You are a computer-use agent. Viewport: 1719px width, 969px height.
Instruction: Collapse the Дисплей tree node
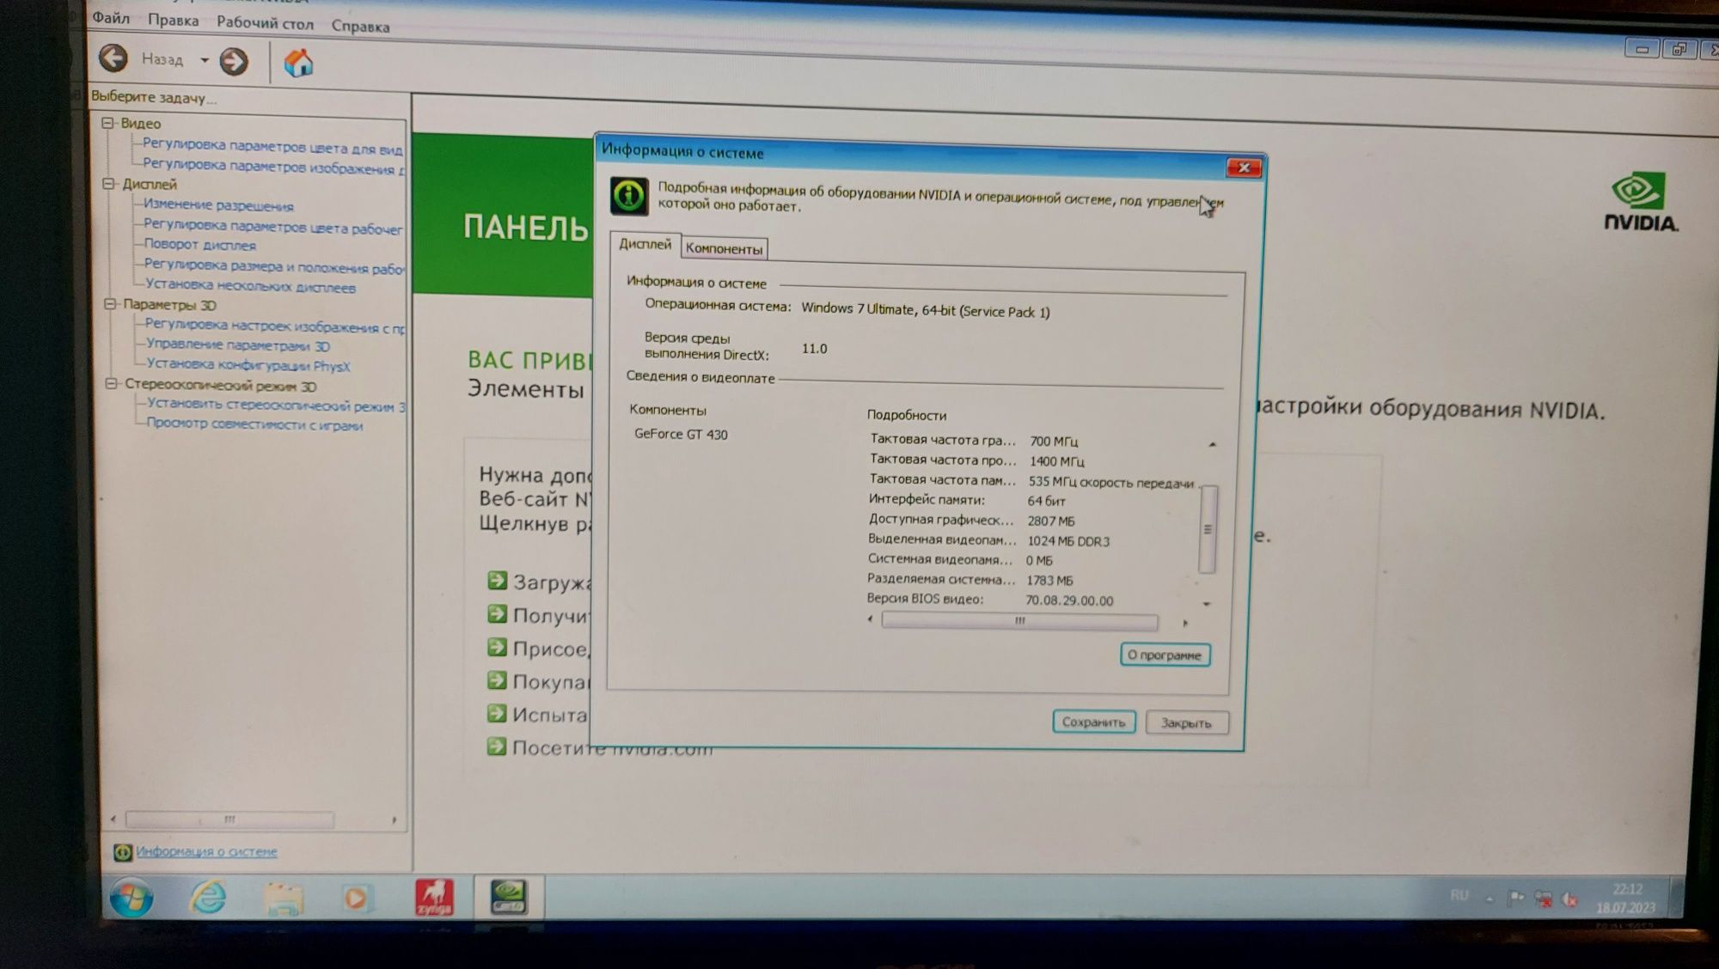(109, 184)
